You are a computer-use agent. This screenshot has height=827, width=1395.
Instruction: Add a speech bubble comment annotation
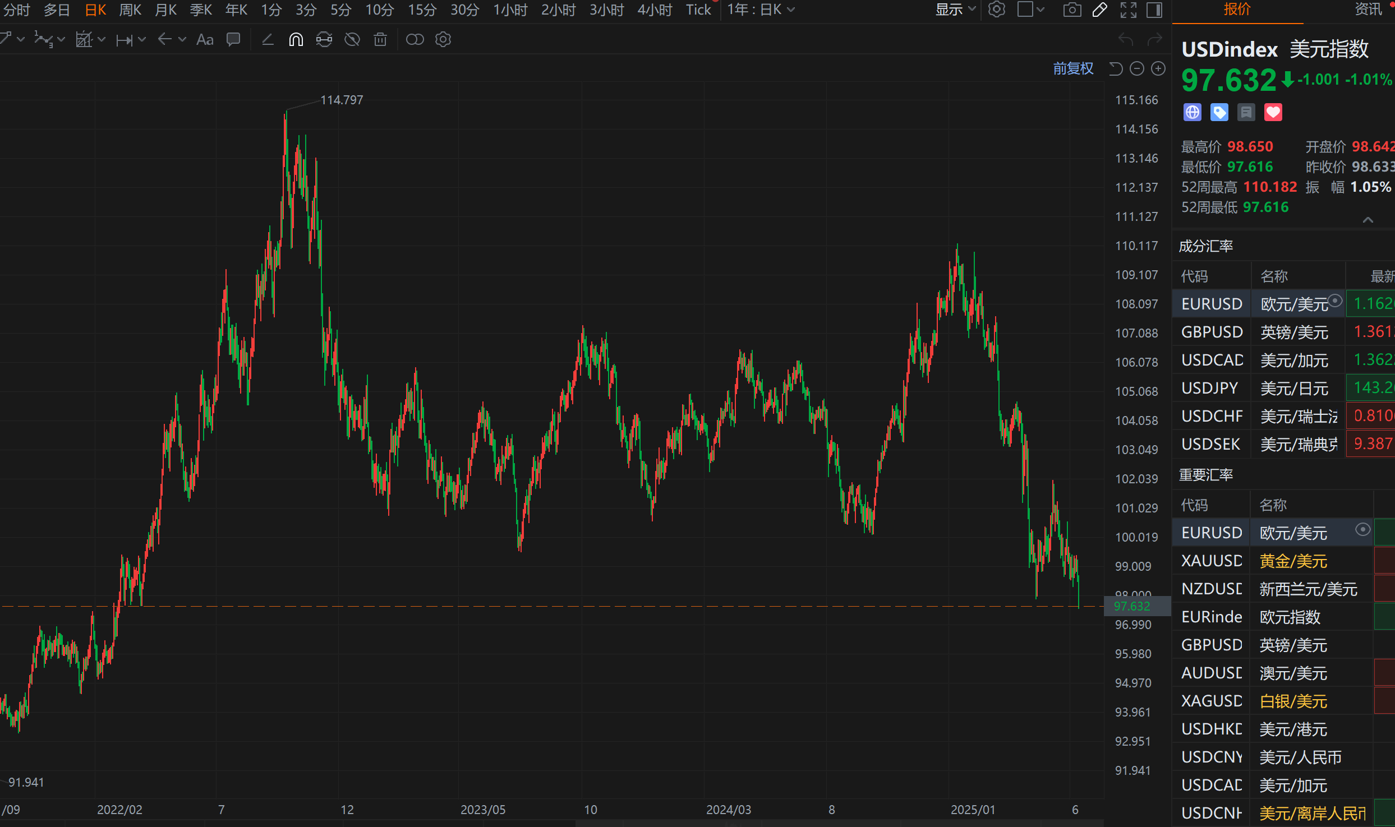coord(233,40)
